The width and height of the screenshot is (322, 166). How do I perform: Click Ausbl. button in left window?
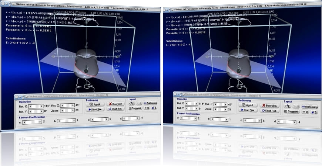point(95,104)
